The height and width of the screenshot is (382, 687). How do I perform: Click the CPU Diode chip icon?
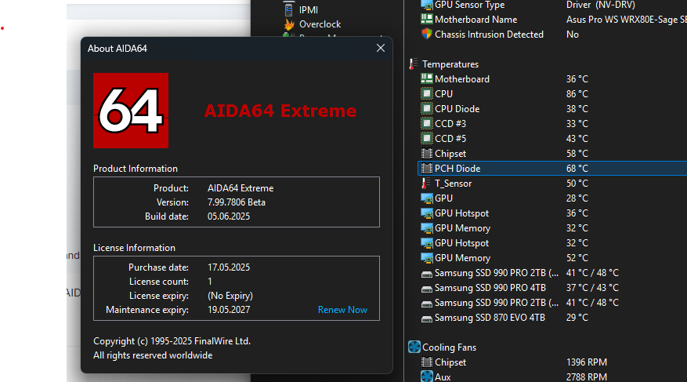(426, 109)
